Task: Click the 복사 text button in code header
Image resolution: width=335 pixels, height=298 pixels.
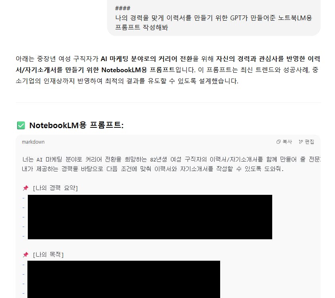Action: (x=287, y=142)
